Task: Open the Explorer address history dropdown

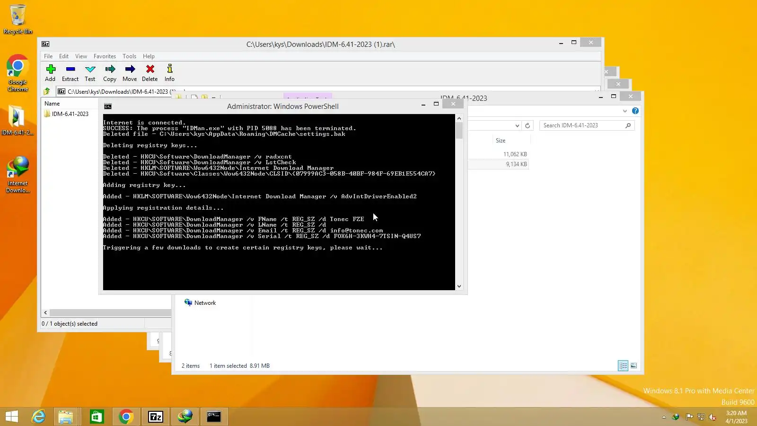Action: (x=517, y=125)
